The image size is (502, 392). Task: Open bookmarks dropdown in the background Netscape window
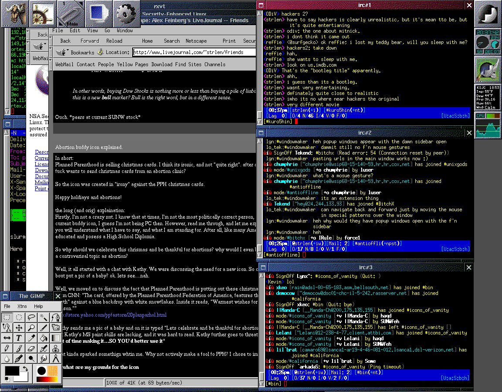click(39, 46)
